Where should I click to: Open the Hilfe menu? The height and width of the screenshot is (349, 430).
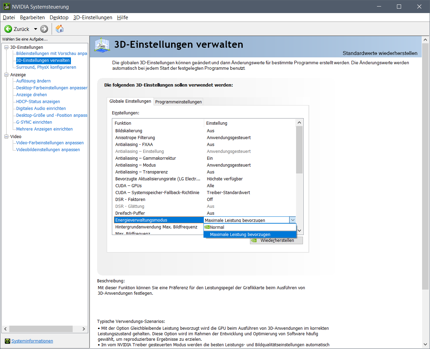pyautogui.click(x=123, y=18)
